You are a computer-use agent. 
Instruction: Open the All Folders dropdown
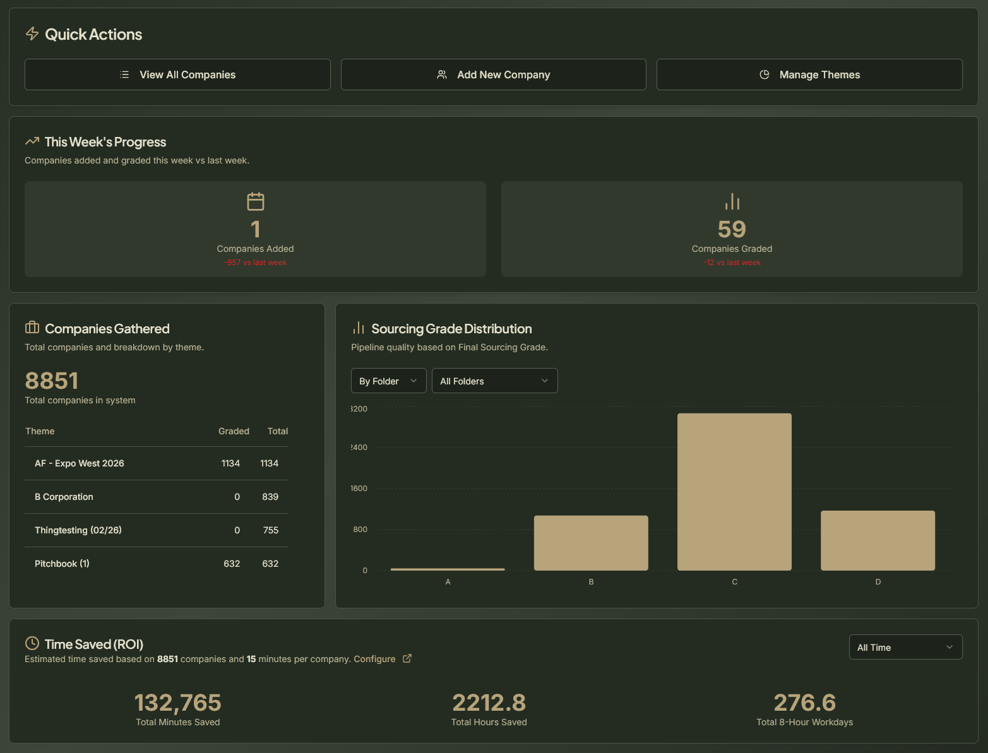coord(494,381)
